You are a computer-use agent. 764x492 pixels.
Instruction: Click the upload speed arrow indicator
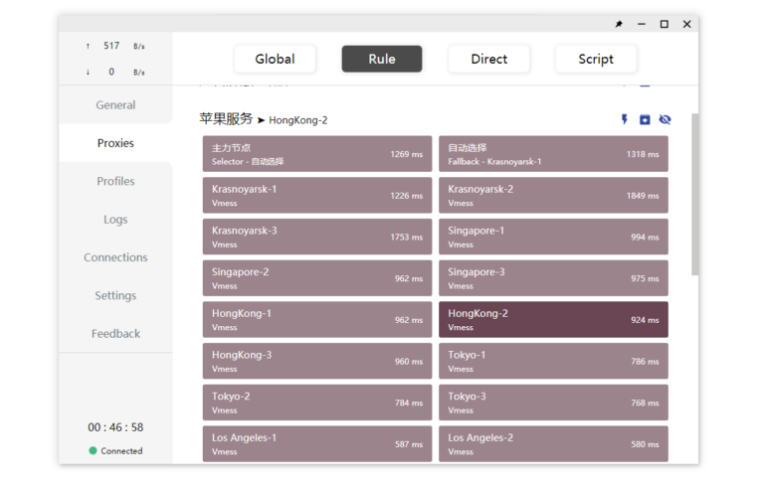point(88,46)
